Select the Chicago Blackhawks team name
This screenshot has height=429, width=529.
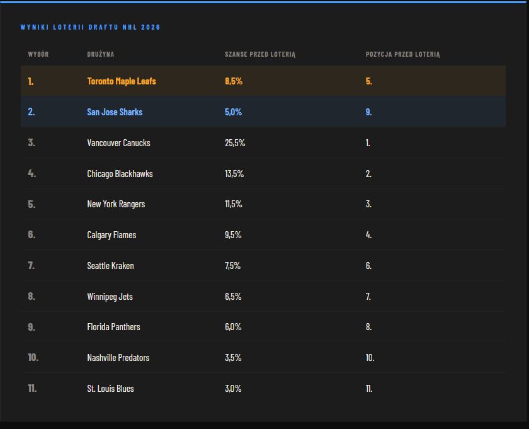120,173
